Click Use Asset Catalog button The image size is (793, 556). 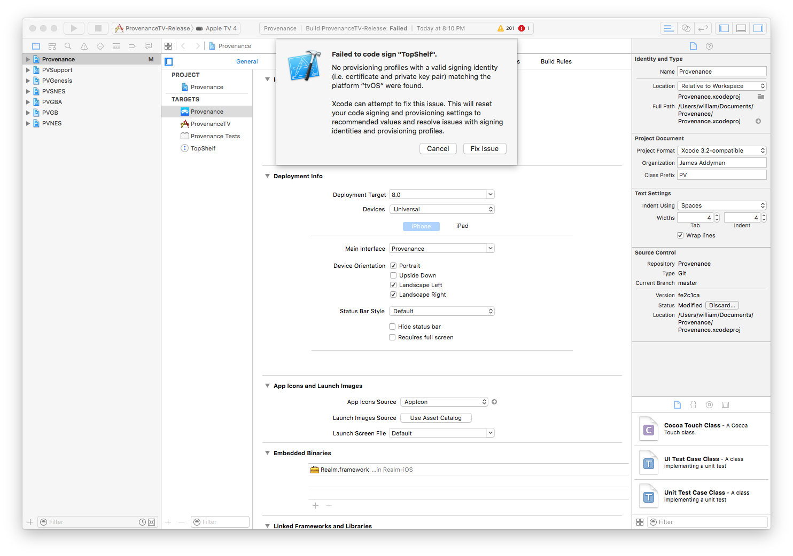pos(436,418)
